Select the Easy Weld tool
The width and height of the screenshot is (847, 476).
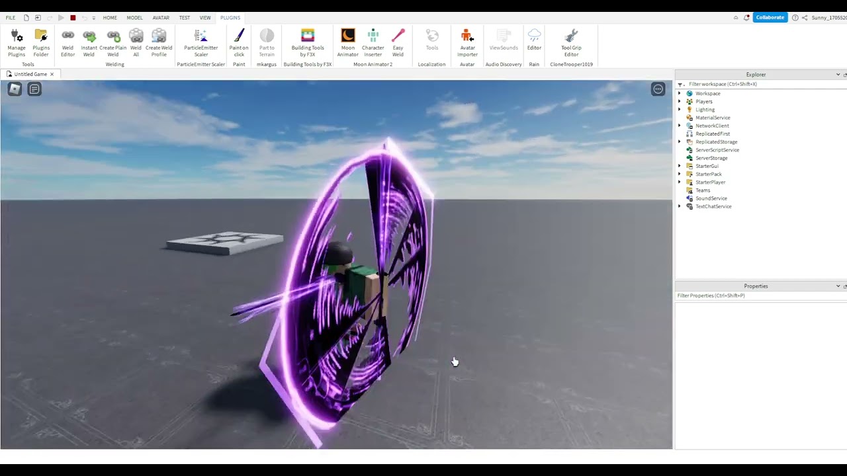(398, 43)
